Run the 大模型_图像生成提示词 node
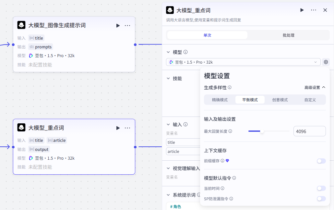Image resolution: width=334 pixels, height=210 pixels. pos(118,26)
